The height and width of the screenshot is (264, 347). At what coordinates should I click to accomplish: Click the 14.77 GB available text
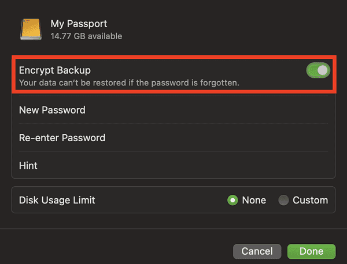coord(86,36)
